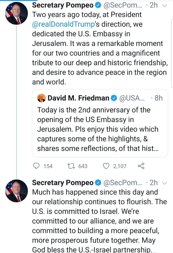Expand the first tweet's dropdown chevron

(164, 6)
